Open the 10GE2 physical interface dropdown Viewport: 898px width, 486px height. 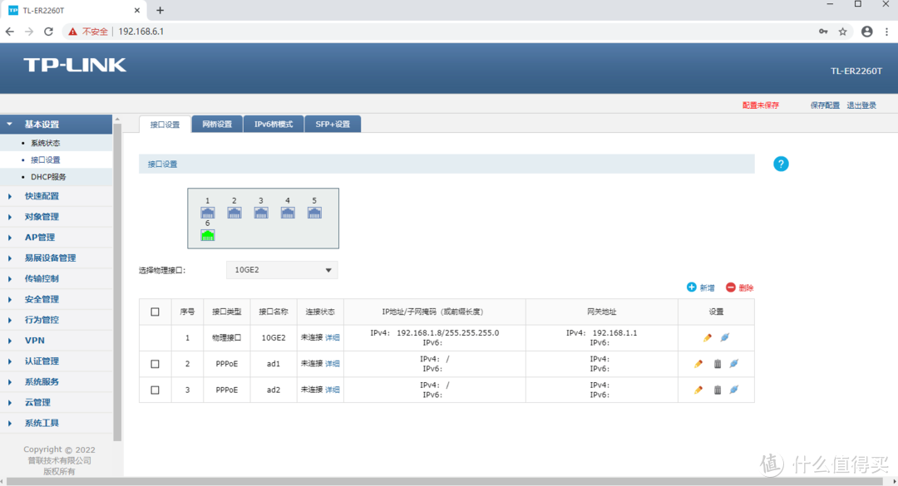click(x=282, y=270)
